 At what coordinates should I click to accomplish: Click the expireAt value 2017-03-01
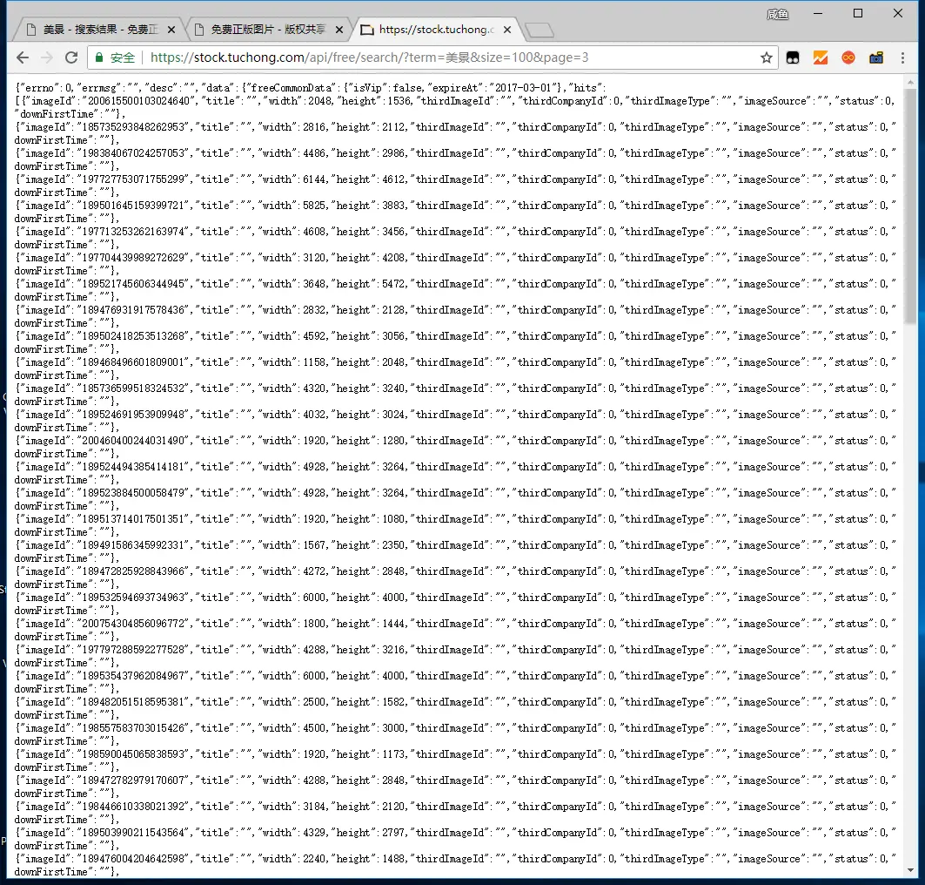[523, 88]
